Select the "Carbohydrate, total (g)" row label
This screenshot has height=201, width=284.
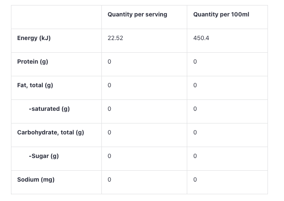coord(51,133)
